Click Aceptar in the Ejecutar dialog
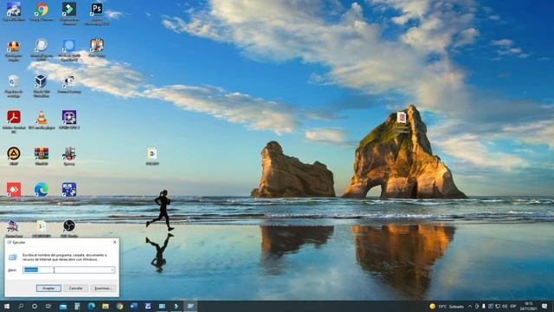 (48, 289)
